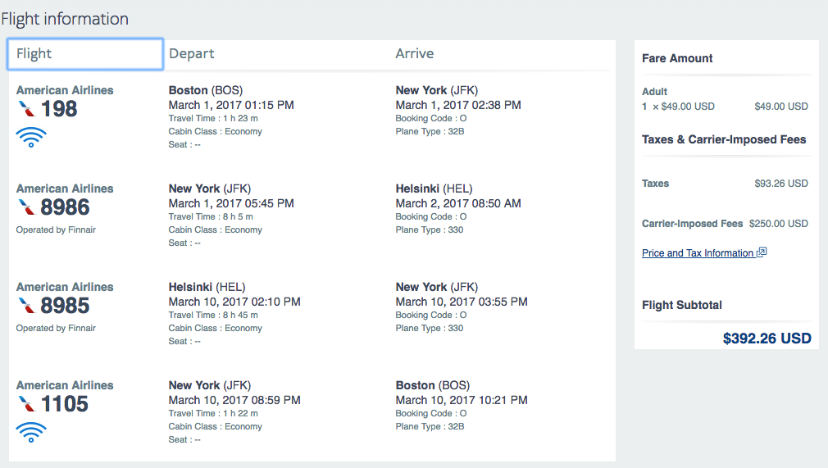Click flight number 8985

[65, 306]
